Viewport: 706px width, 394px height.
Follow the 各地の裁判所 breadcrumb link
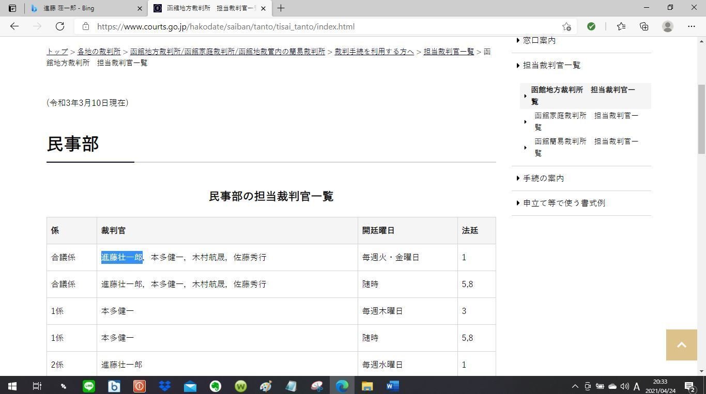(x=99, y=51)
